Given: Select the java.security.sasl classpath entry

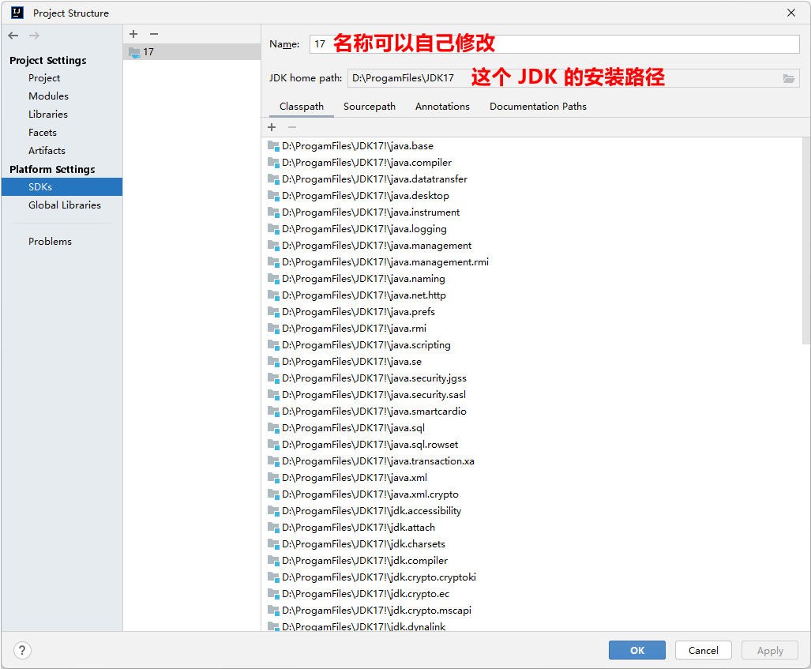Looking at the screenshot, I should (x=366, y=395).
